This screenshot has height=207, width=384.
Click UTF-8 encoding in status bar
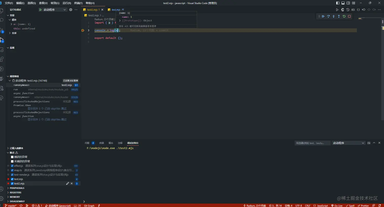(x=299, y=205)
